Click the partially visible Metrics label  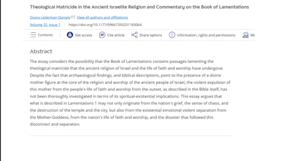pyautogui.click(x=252, y=35)
